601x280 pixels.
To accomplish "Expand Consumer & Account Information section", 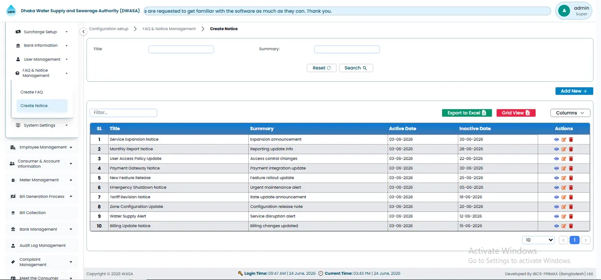I will (42, 163).
